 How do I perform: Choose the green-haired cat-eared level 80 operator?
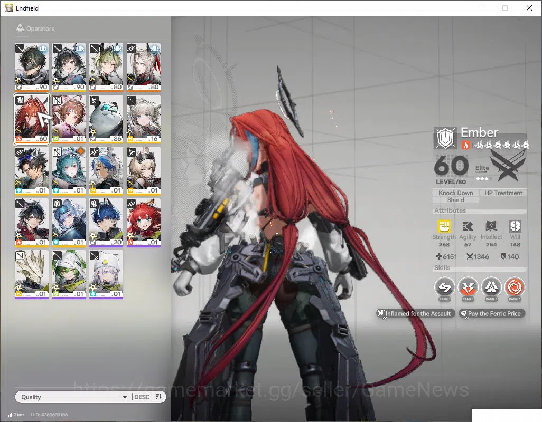[106, 68]
